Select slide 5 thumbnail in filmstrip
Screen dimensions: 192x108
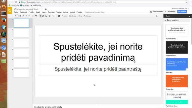21,63
